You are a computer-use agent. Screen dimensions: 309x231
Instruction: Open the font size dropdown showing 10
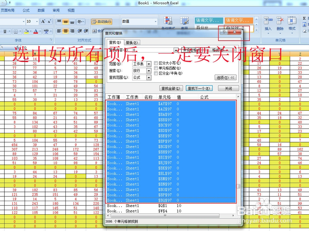37,22
